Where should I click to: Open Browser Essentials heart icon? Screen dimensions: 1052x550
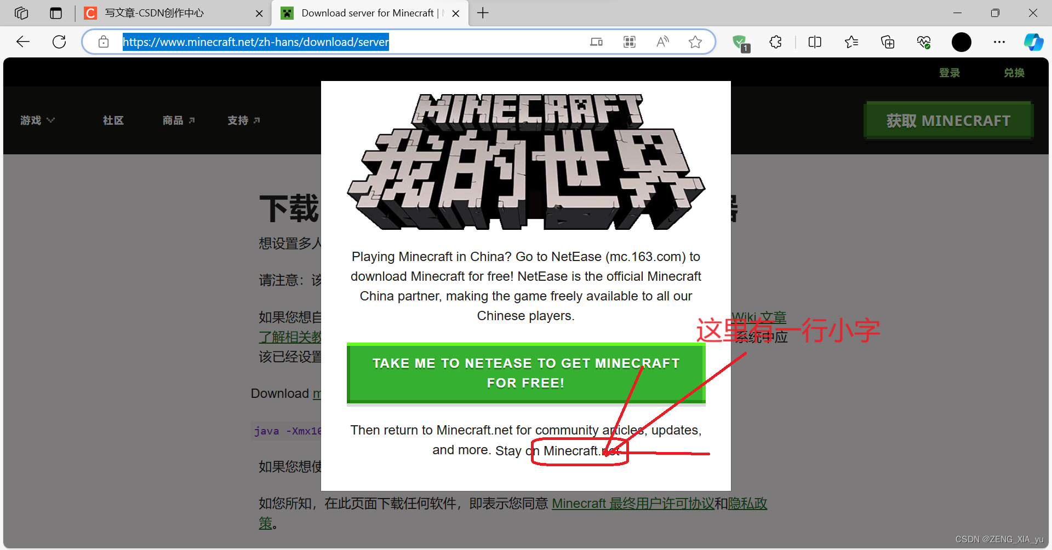click(x=924, y=42)
